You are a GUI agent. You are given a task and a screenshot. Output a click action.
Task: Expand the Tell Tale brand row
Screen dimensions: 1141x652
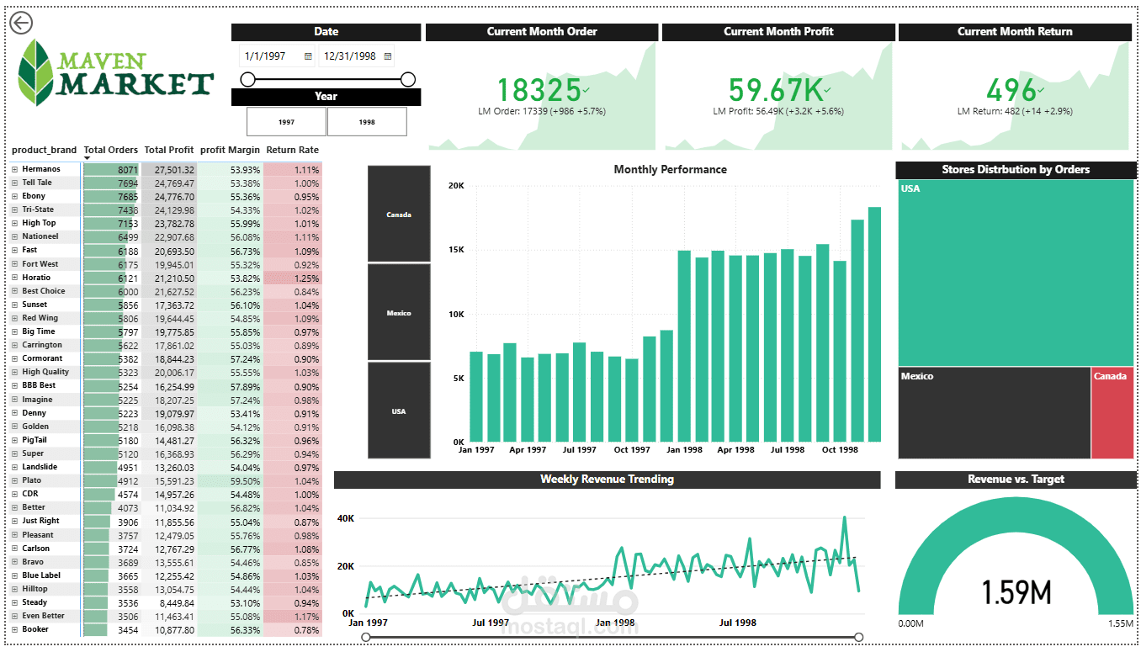click(x=15, y=183)
